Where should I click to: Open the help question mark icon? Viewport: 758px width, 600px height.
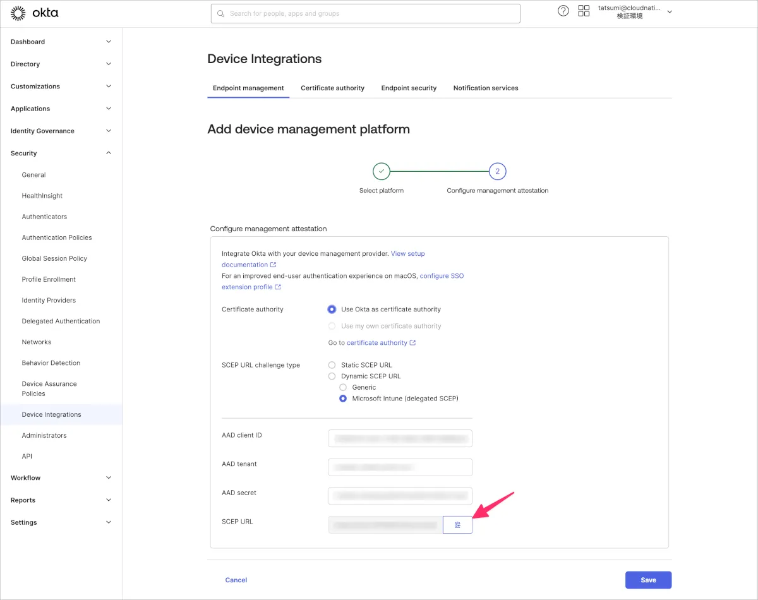(x=563, y=11)
